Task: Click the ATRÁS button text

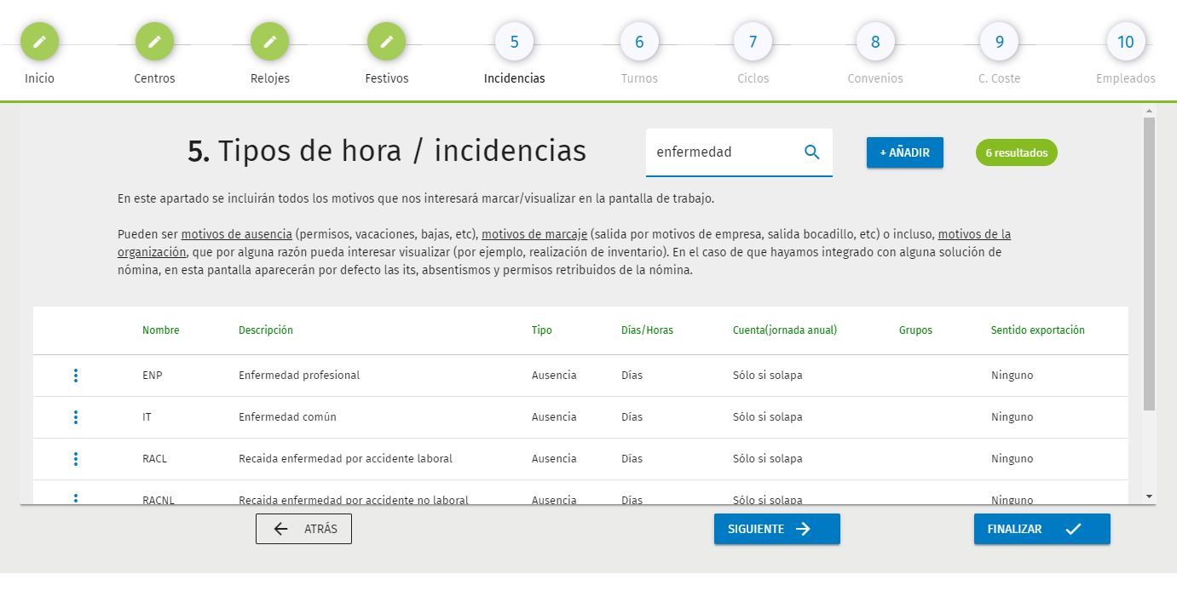Action: pyautogui.click(x=320, y=529)
